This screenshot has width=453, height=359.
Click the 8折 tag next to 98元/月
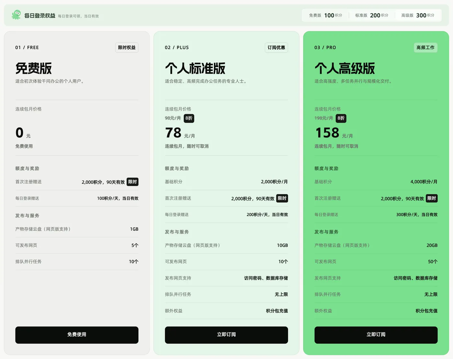pos(189,118)
